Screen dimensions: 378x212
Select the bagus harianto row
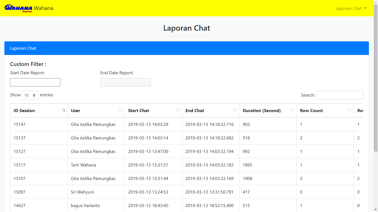pyautogui.click(x=86, y=206)
